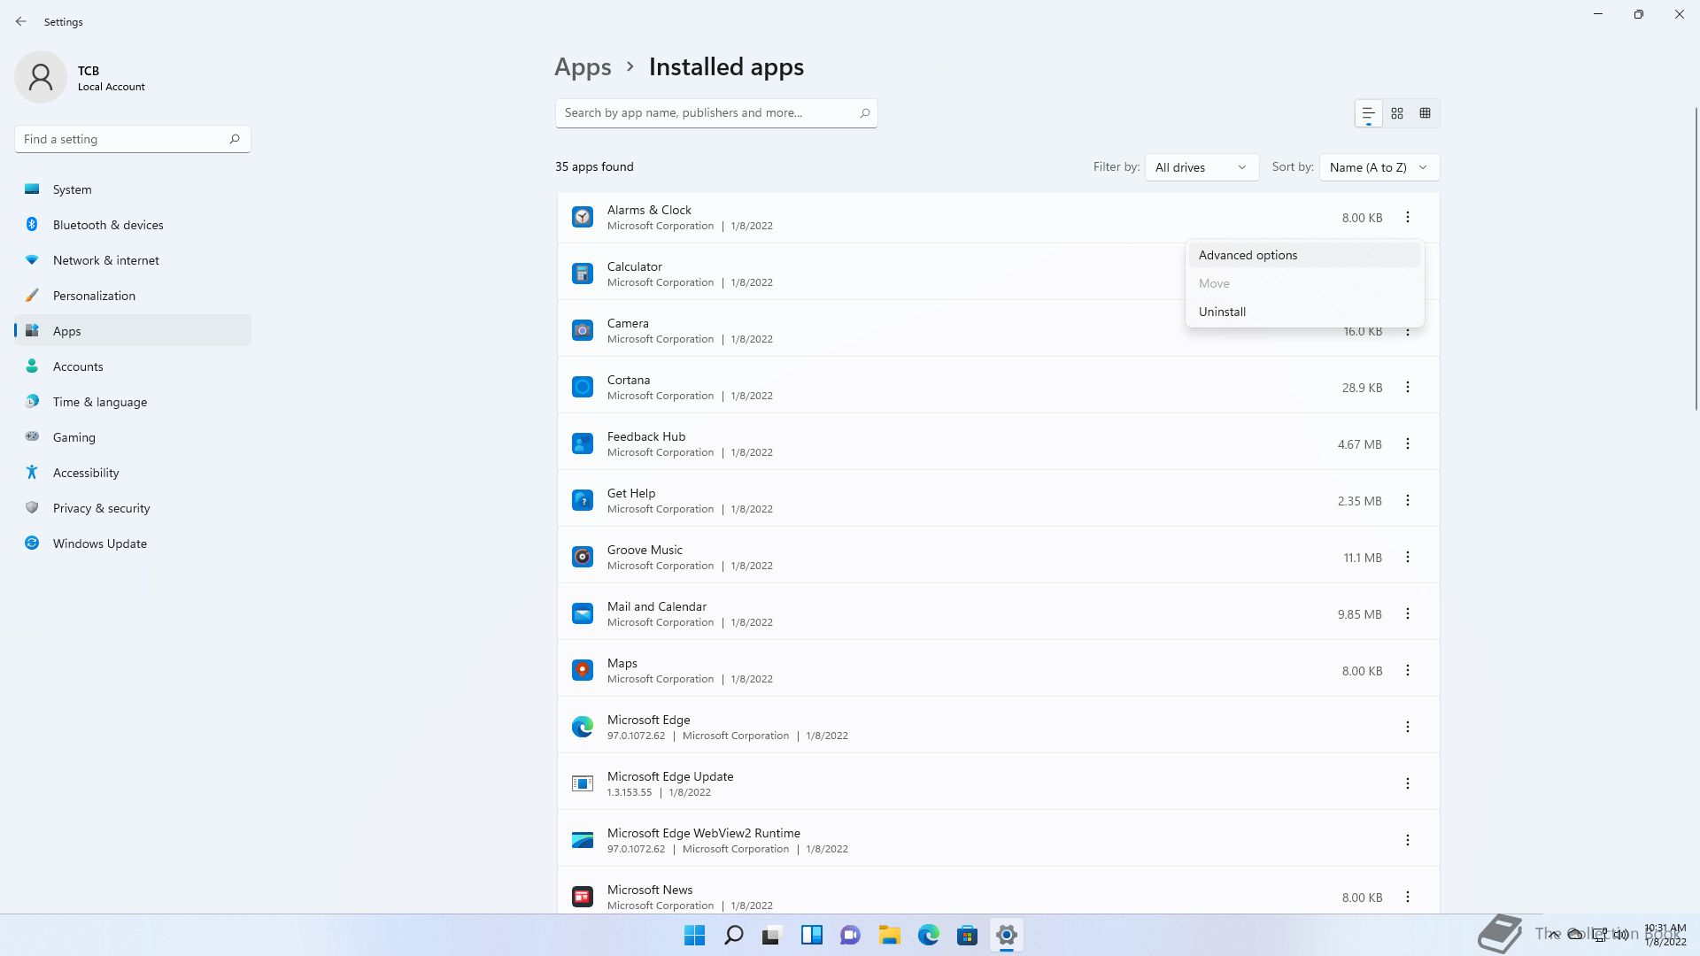Click the 35 apps found text
1700x956 pixels.
(594, 166)
